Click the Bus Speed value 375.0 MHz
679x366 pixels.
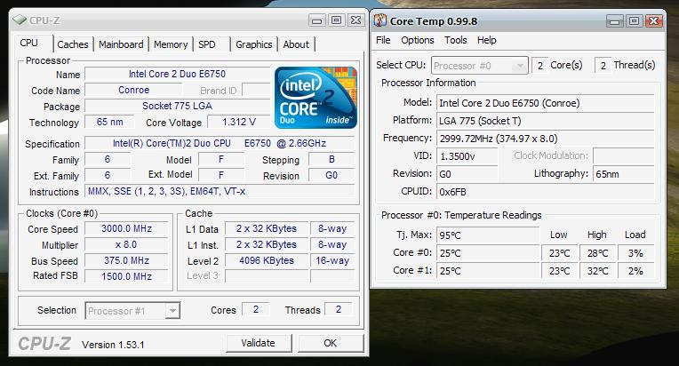126,260
